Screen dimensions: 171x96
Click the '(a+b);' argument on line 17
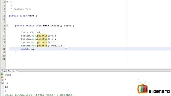pos(52,36)
